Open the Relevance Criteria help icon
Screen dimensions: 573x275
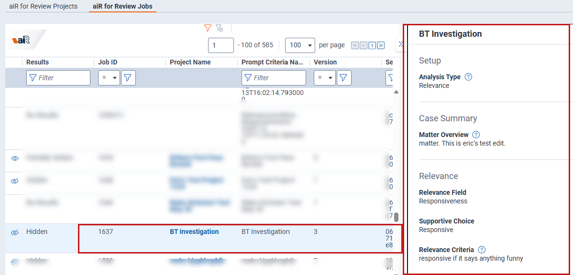pos(482,250)
